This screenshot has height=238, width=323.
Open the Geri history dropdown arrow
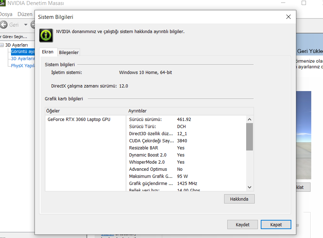[x=26, y=25]
